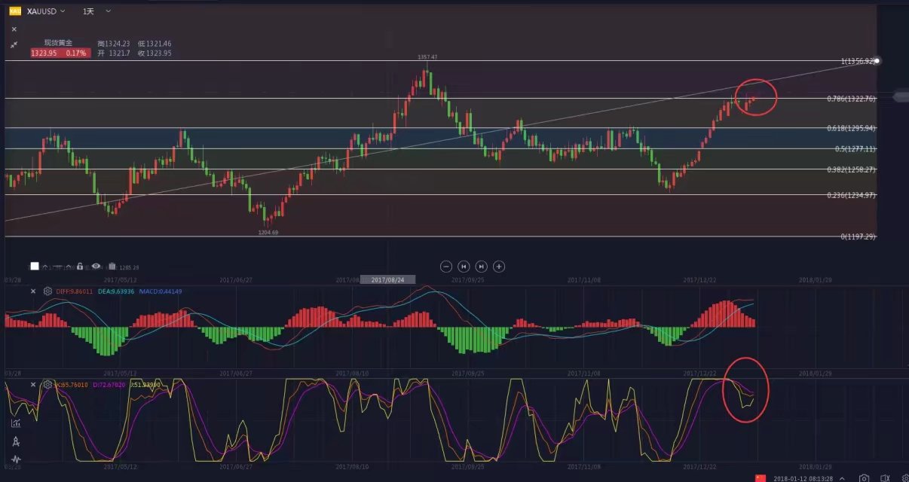Toggle the lock icon for the drawing
The image size is (909, 482).
coord(79,266)
